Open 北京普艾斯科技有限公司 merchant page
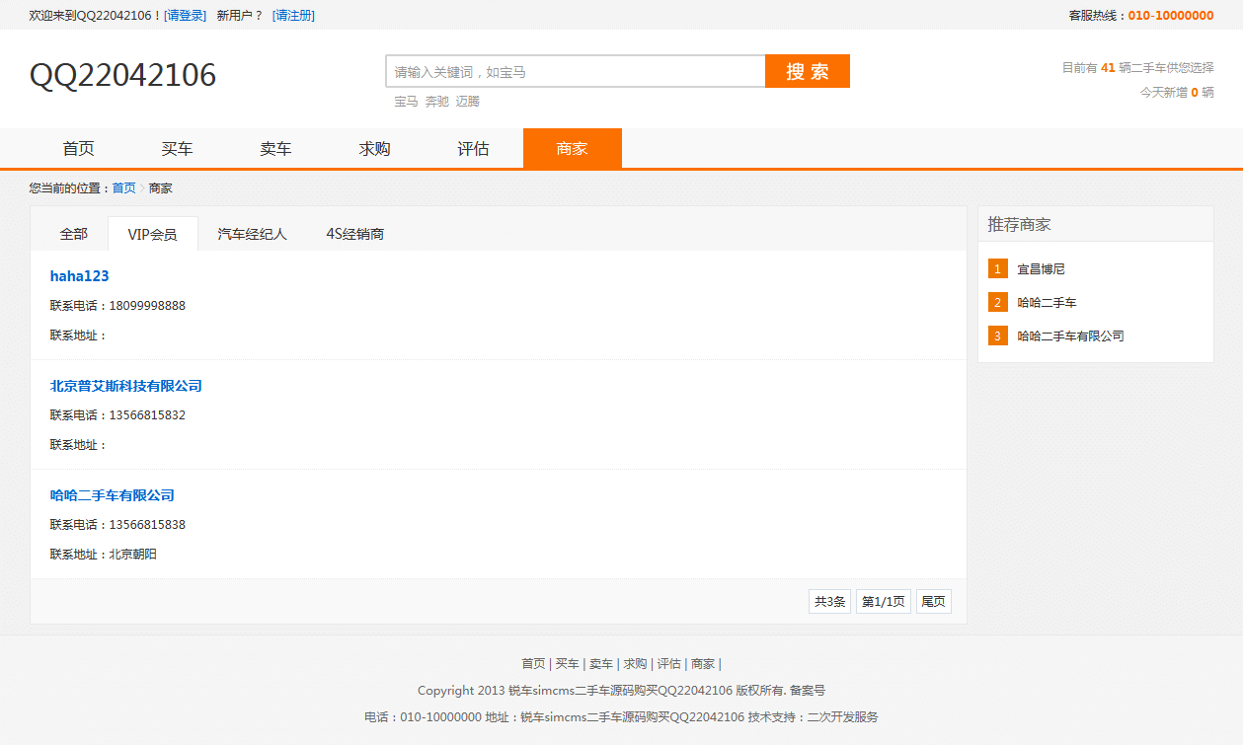This screenshot has width=1243, height=745. pyautogui.click(x=125, y=386)
